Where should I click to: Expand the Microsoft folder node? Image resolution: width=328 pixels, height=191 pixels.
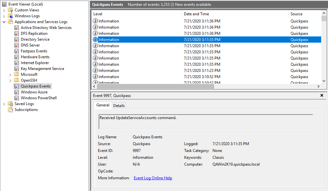[x=10, y=75]
